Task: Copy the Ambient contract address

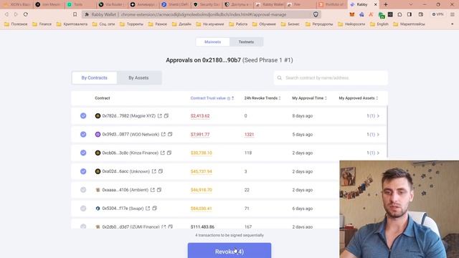Action: pyautogui.click(x=159, y=190)
